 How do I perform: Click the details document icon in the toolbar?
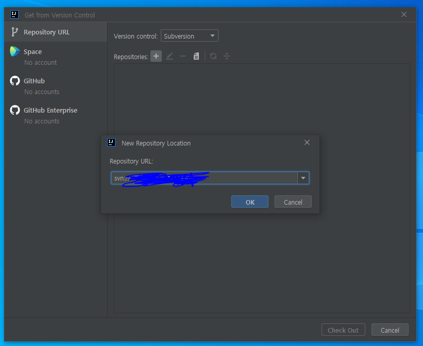tap(196, 56)
